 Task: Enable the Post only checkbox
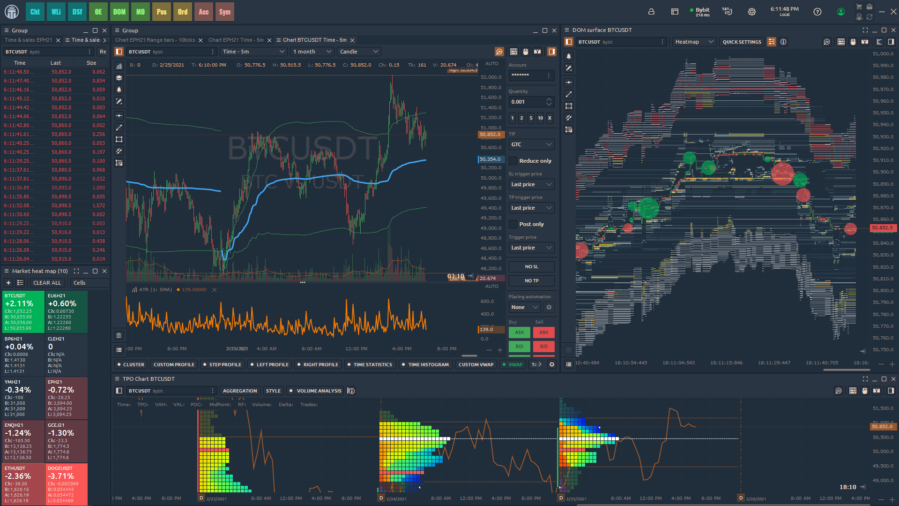[513, 224]
